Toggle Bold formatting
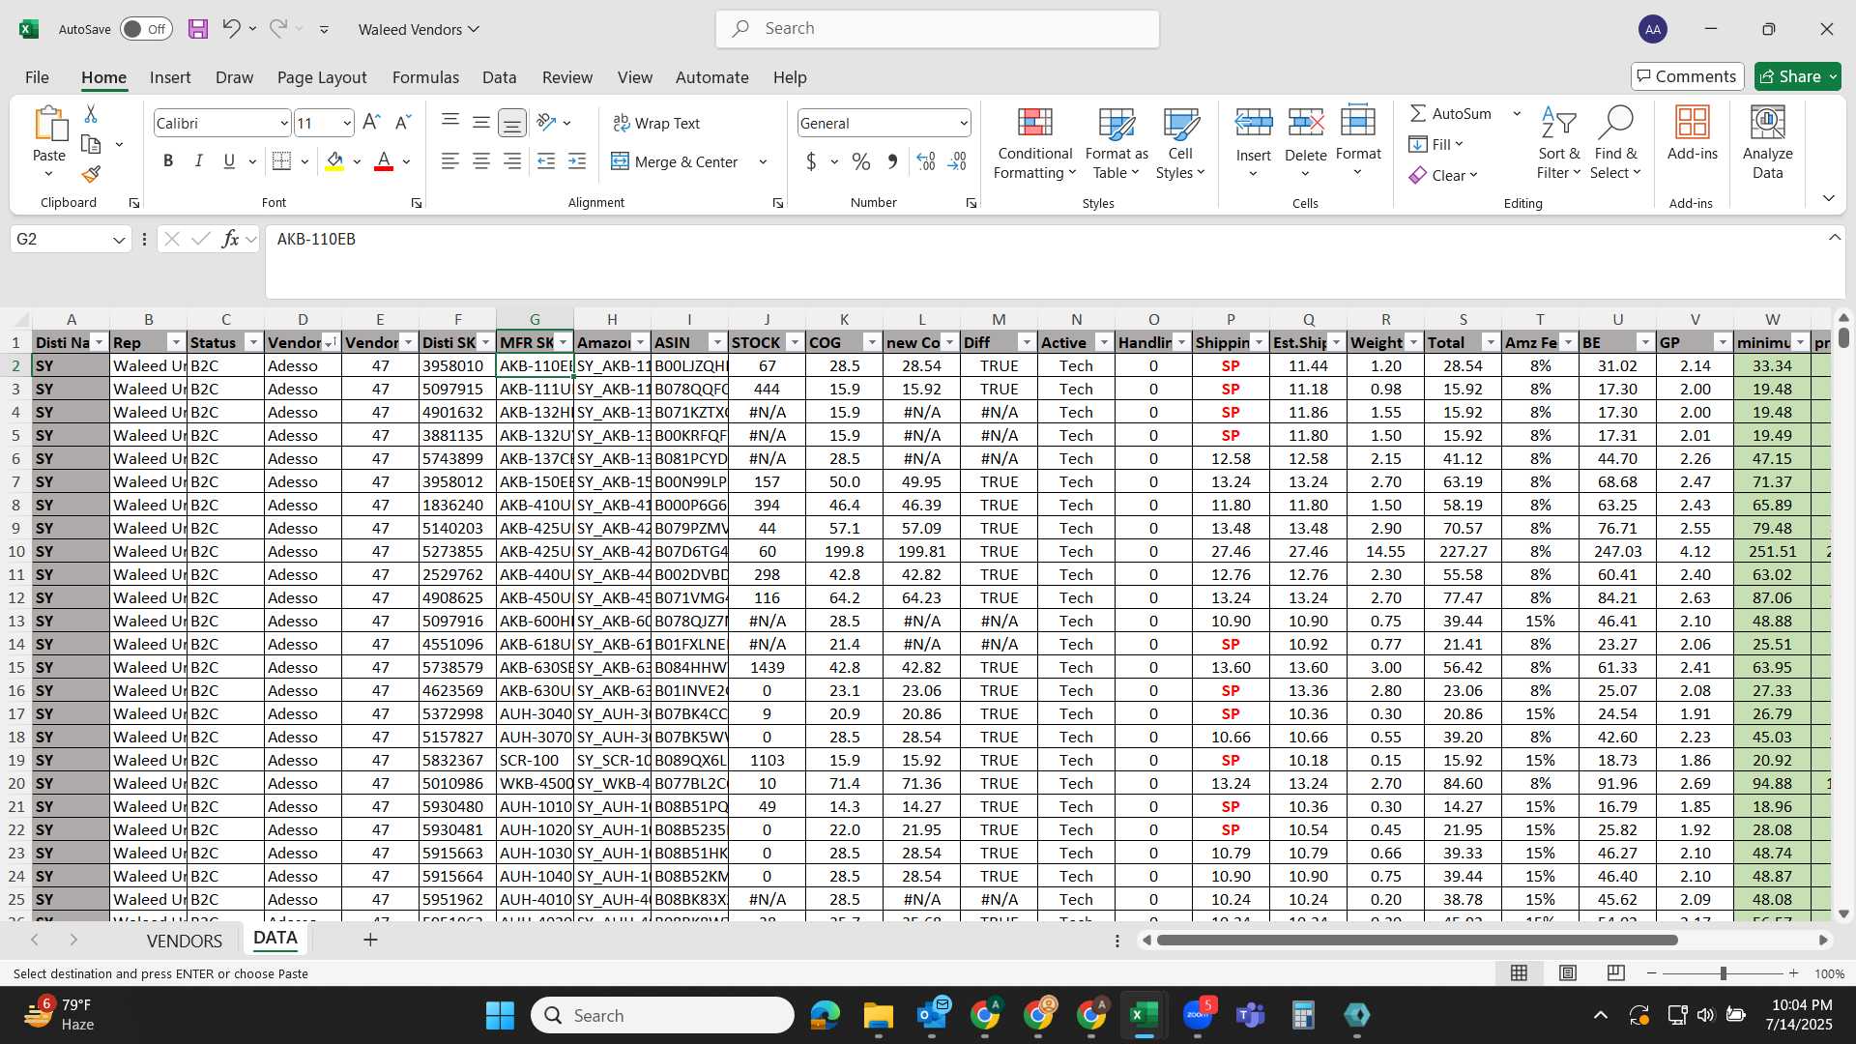The width and height of the screenshot is (1856, 1044). click(168, 161)
